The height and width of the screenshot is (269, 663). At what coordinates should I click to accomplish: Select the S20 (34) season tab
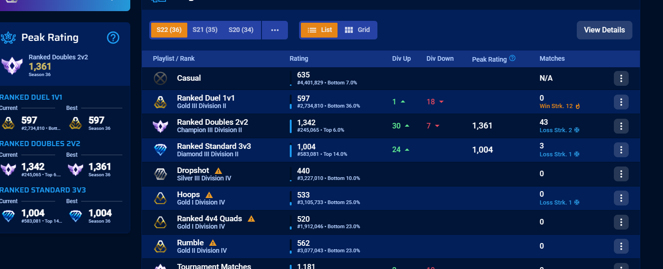(x=241, y=30)
